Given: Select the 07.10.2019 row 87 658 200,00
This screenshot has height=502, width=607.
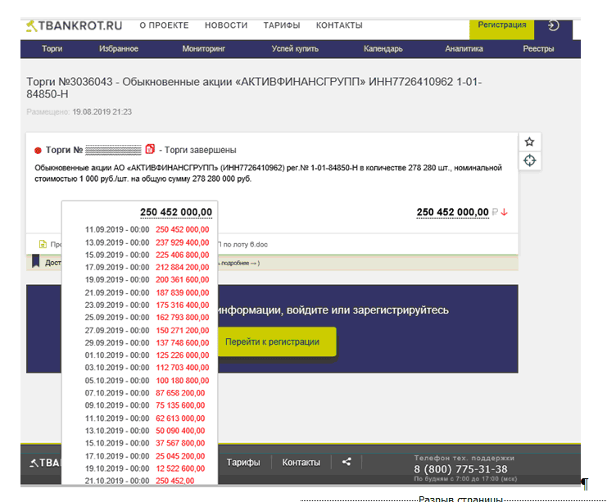Looking at the screenshot, I should pyautogui.click(x=145, y=393).
